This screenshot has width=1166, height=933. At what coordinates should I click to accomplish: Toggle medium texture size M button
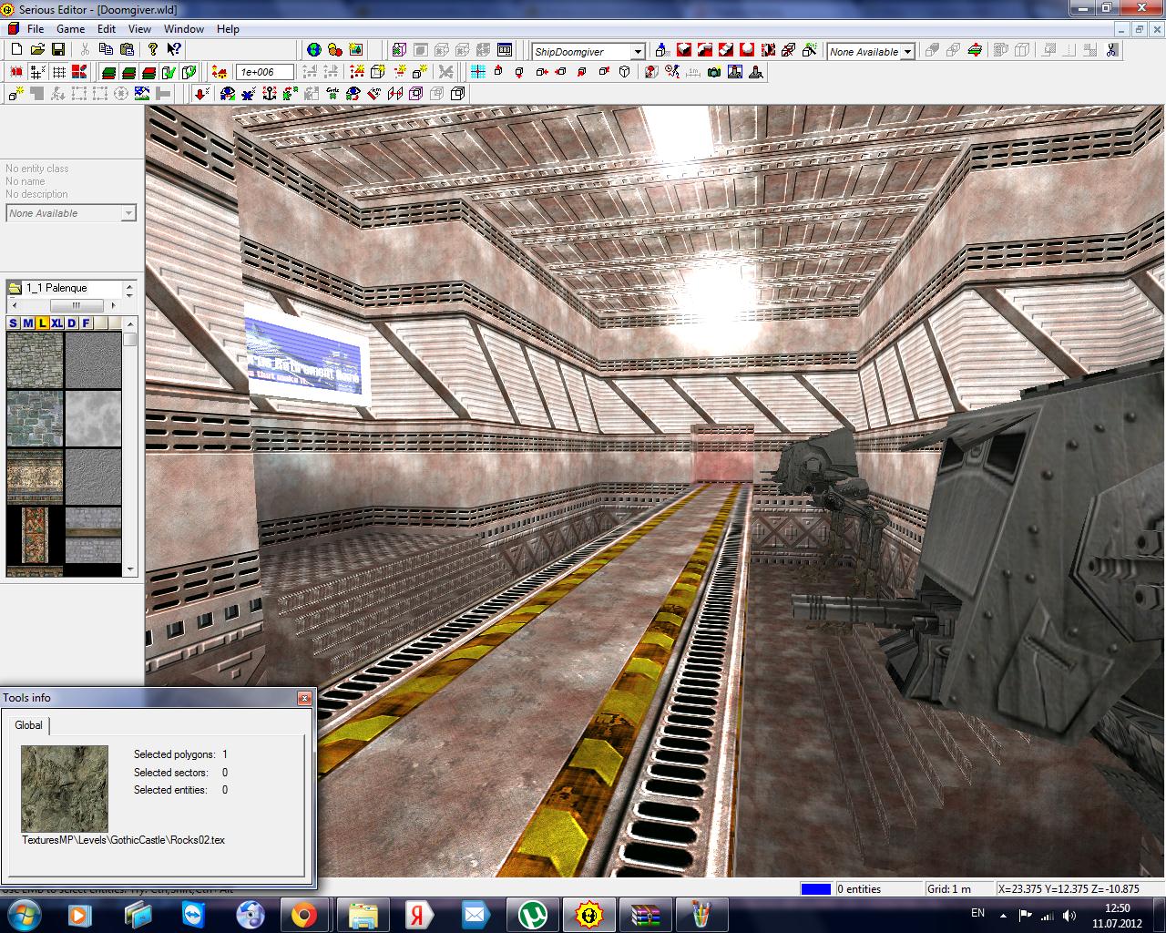28,323
